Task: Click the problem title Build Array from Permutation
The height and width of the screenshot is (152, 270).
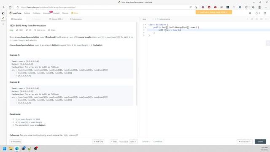Action: point(28,25)
